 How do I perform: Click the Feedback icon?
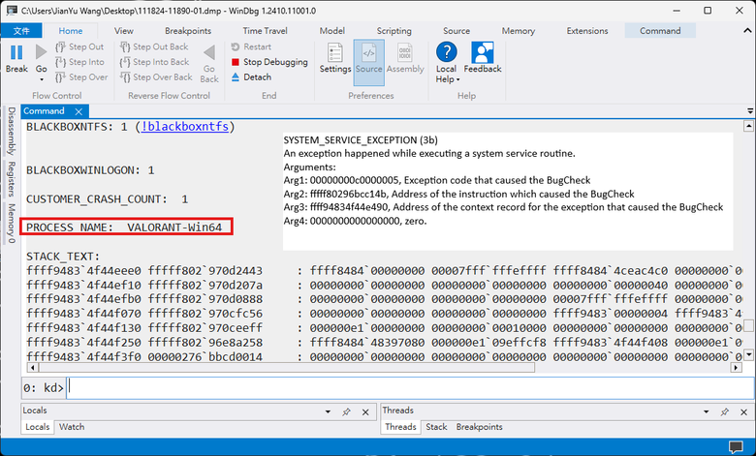483,52
